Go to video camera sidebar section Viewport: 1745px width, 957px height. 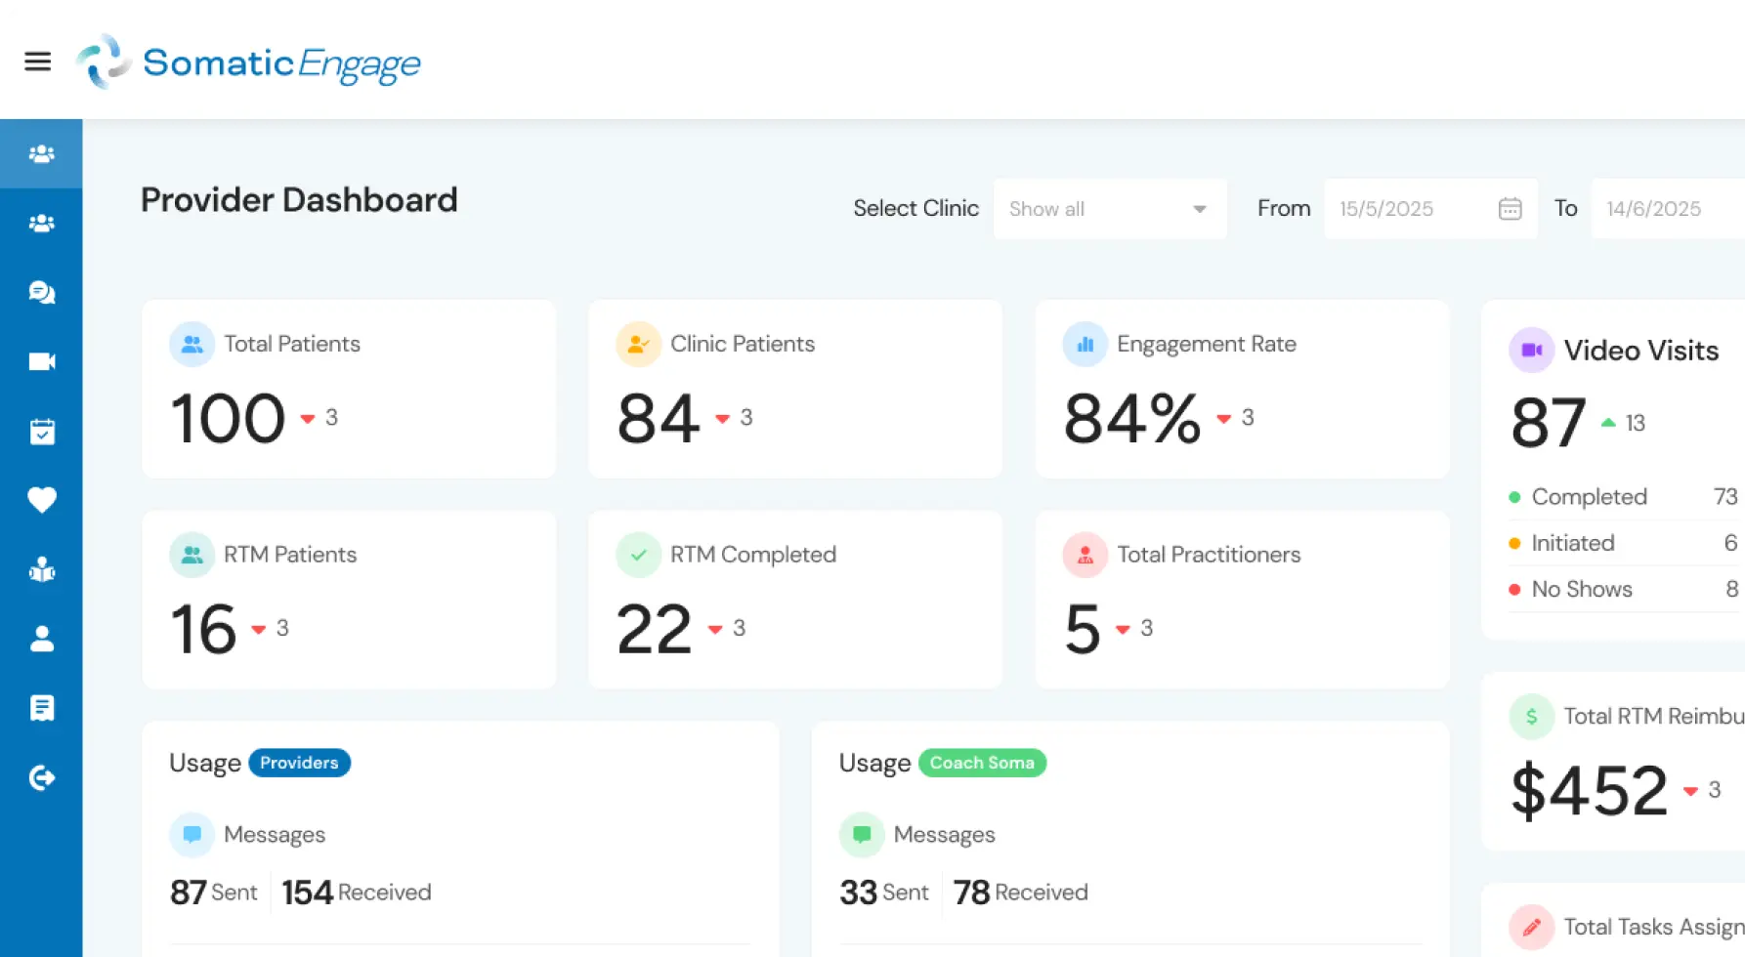41,361
